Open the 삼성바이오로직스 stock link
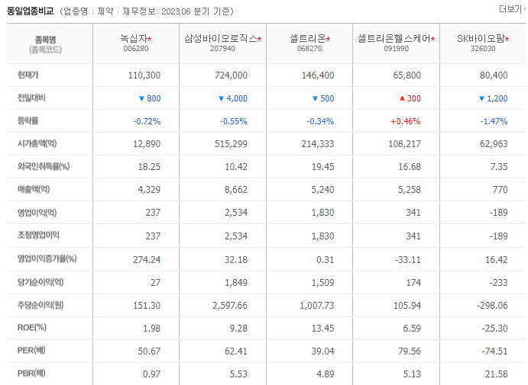 point(221,39)
